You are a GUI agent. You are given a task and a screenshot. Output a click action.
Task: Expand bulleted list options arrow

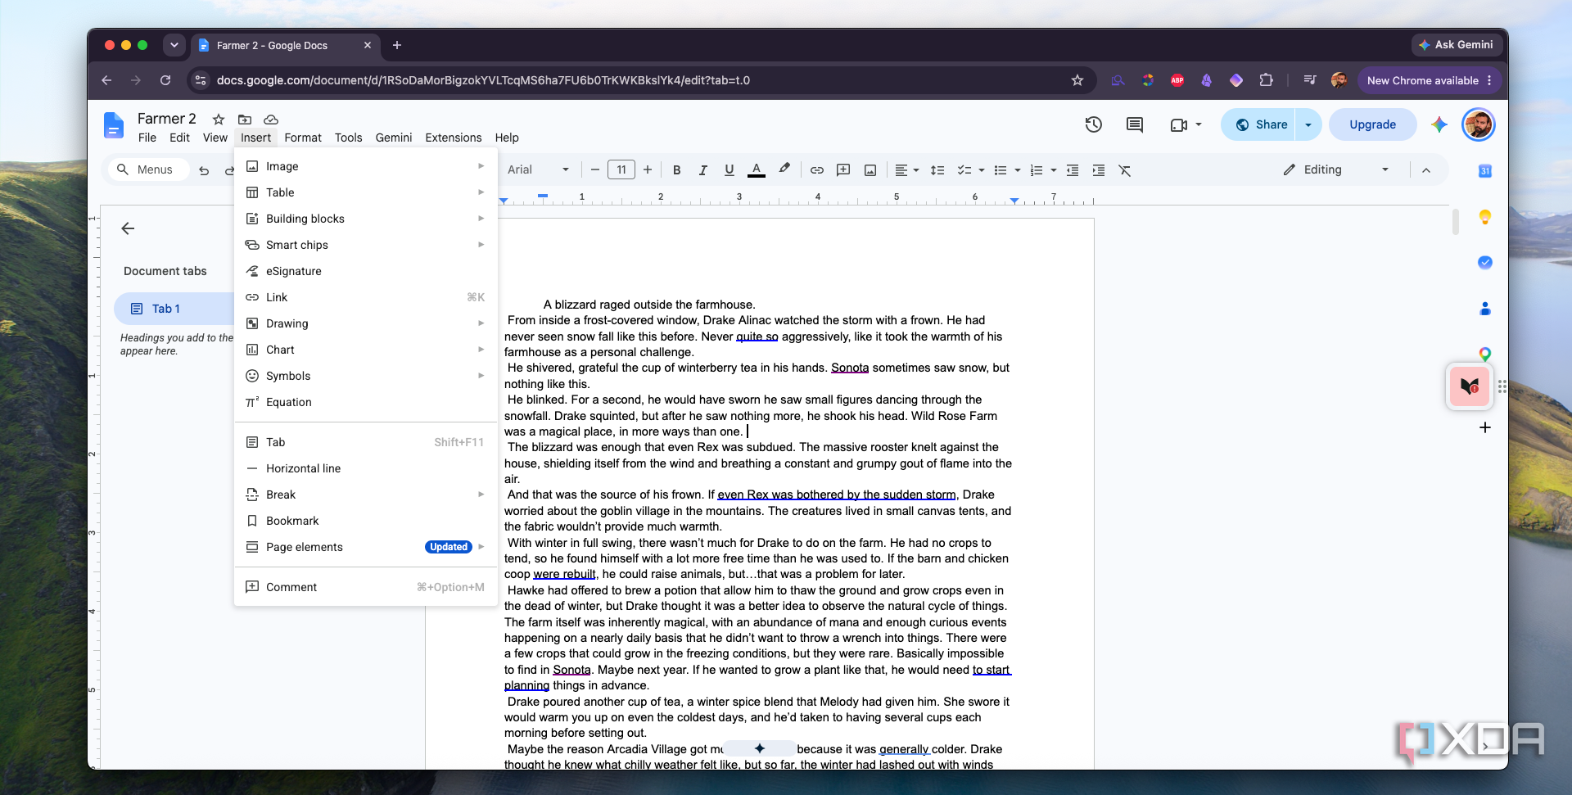1018,170
